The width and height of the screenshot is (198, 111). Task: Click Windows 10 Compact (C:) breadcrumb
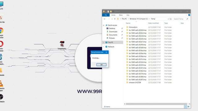click(x=139, y=19)
